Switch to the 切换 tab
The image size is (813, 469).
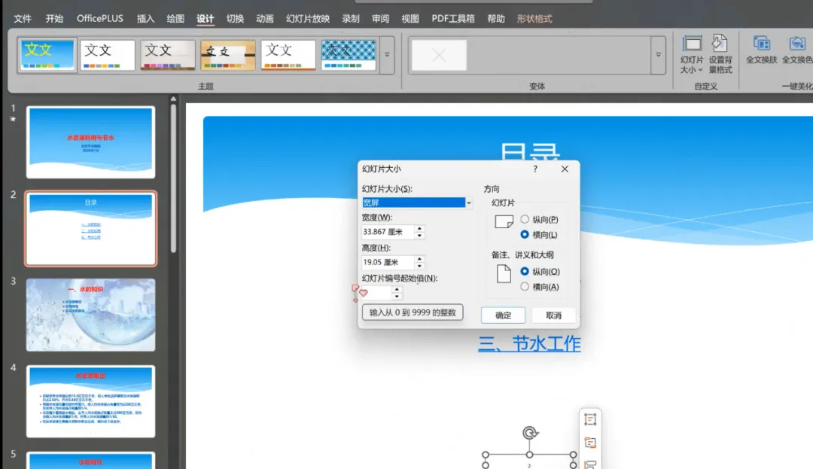(x=235, y=19)
